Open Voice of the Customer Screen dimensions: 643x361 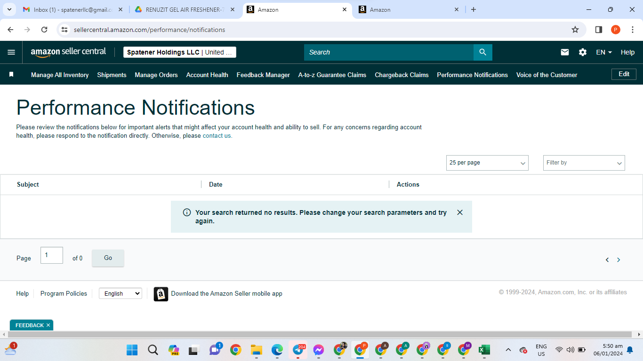pos(547,75)
